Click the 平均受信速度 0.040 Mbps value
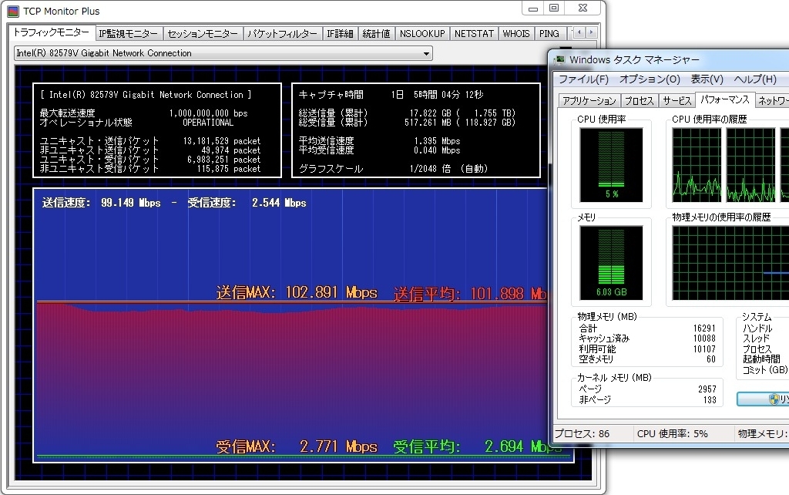This screenshot has height=495, width=789. [x=438, y=150]
